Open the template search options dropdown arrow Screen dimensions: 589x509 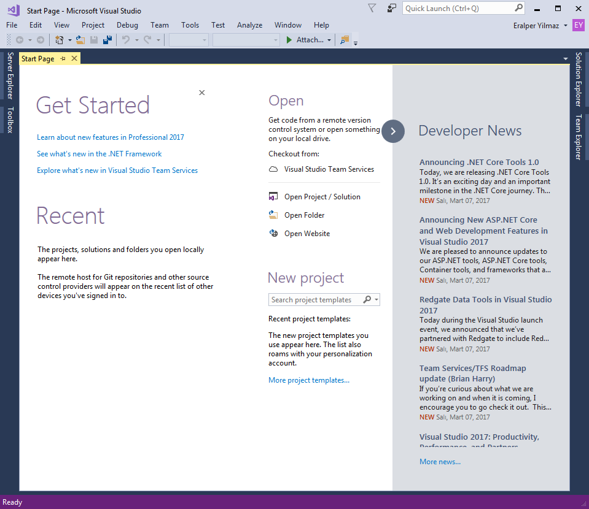[x=376, y=299]
